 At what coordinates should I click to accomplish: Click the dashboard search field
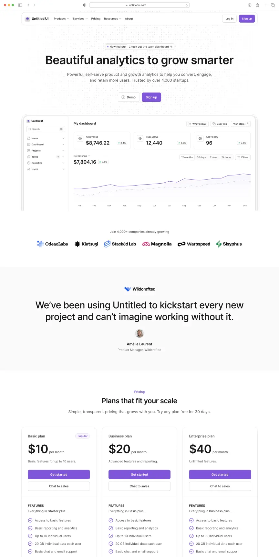pos(46,129)
